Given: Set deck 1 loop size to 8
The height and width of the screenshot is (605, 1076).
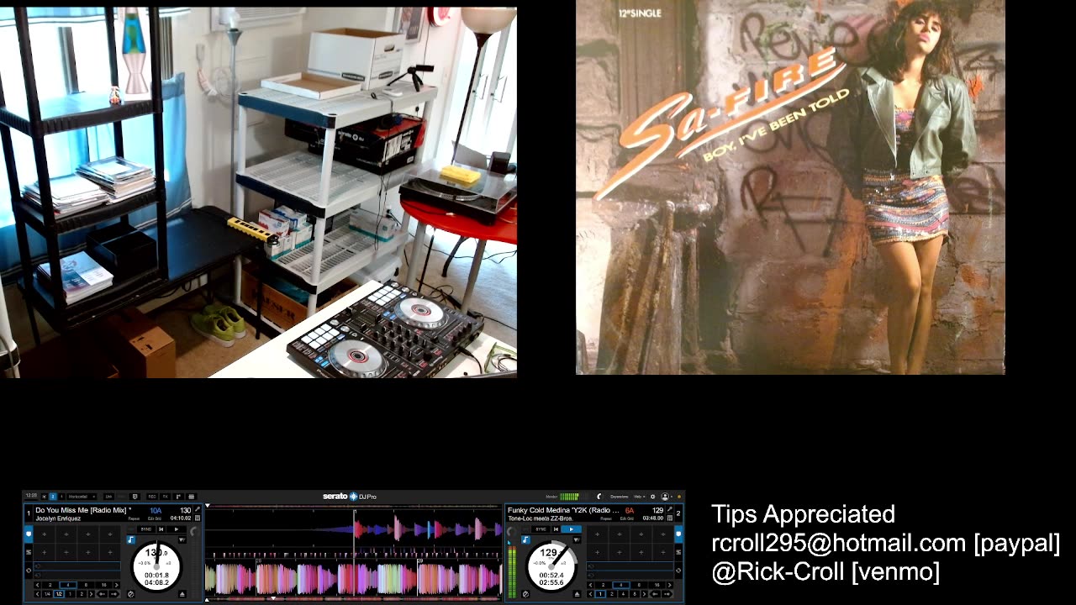Looking at the screenshot, I should (x=86, y=585).
